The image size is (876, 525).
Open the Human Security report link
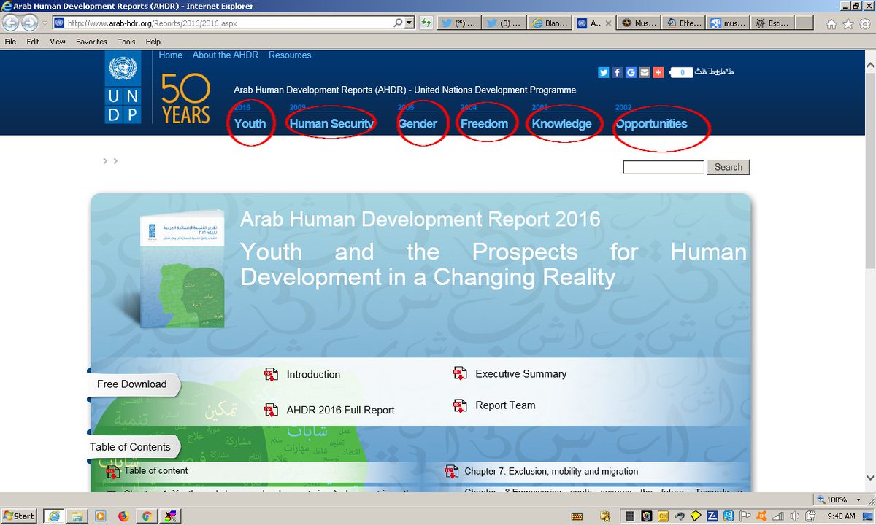(331, 123)
